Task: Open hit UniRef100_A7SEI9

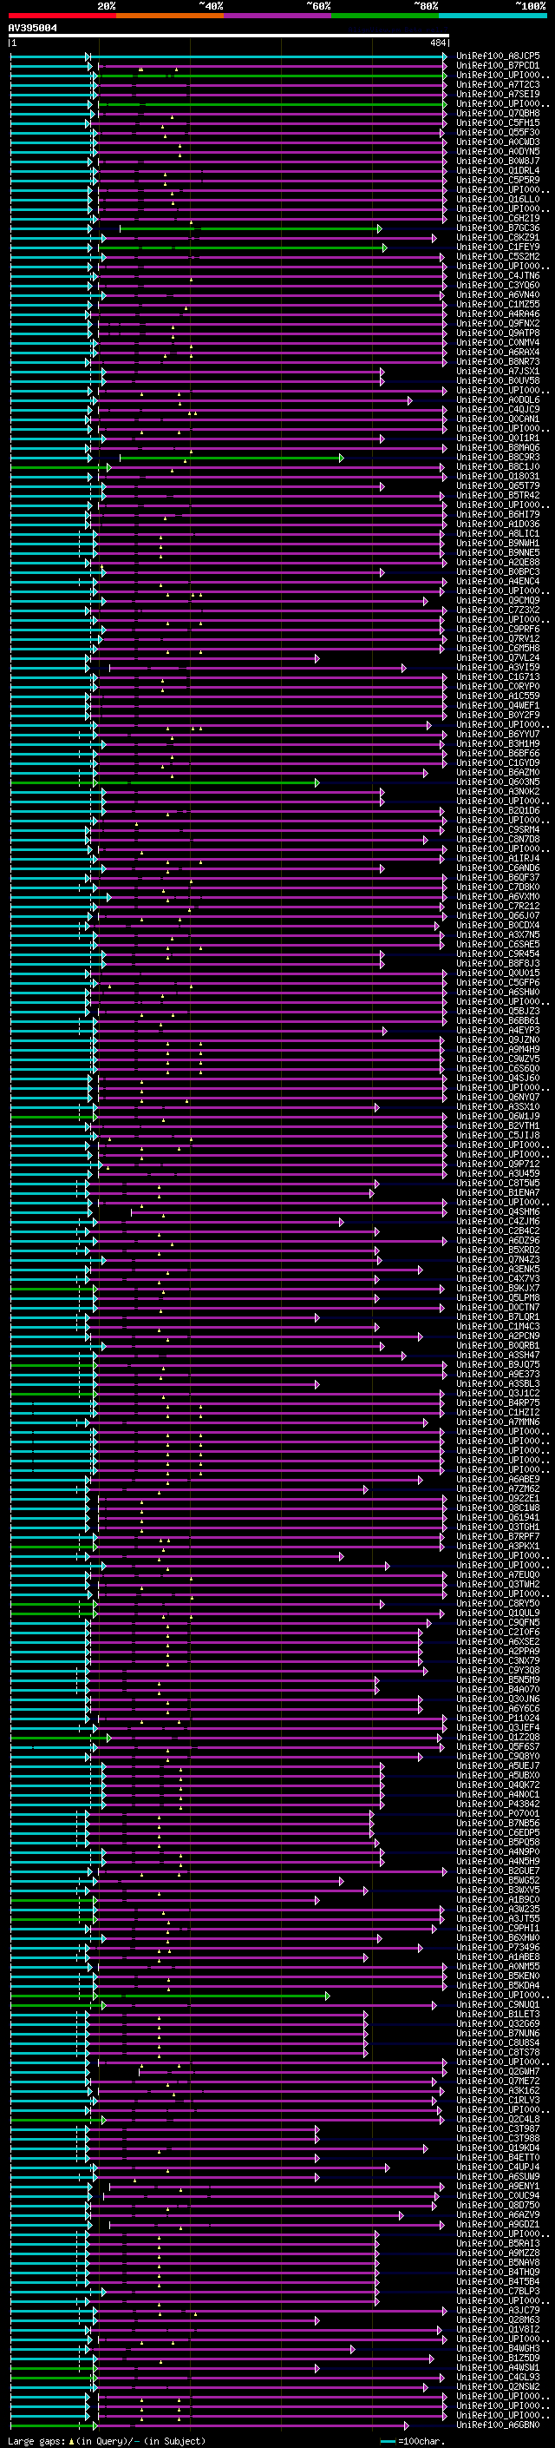Action: click(498, 94)
